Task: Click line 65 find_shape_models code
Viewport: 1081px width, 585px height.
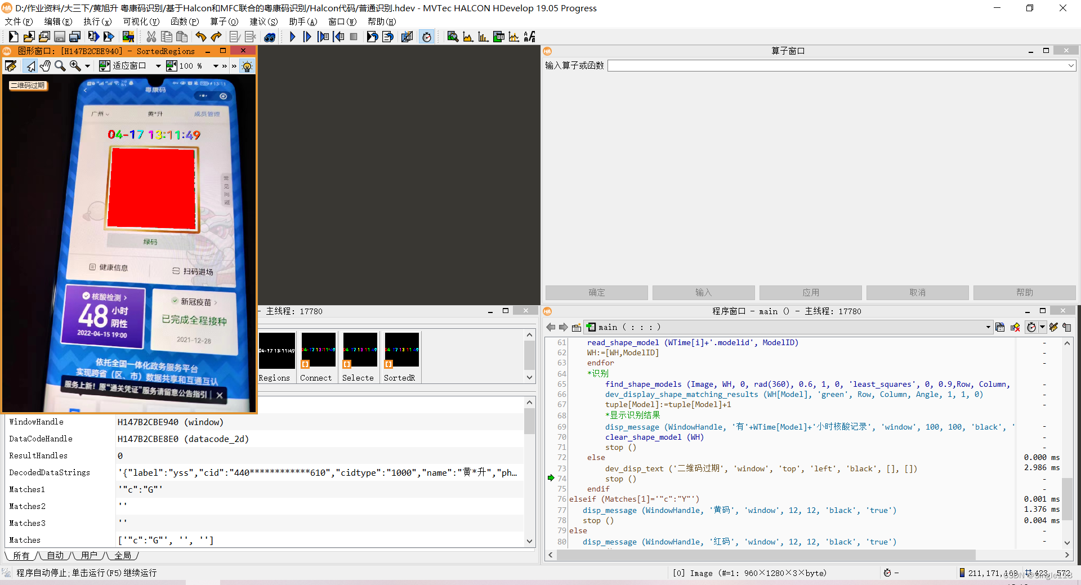Action: tap(807, 384)
